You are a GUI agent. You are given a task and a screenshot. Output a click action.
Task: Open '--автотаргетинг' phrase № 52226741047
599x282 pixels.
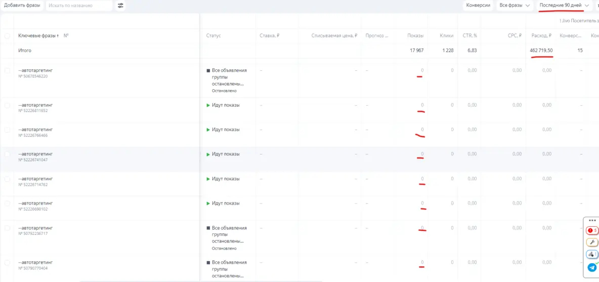coord(35,154)
